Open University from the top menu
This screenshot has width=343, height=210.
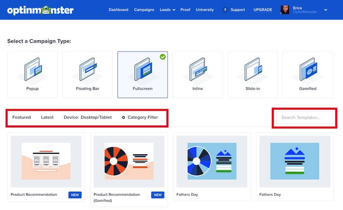pos(205,9)
